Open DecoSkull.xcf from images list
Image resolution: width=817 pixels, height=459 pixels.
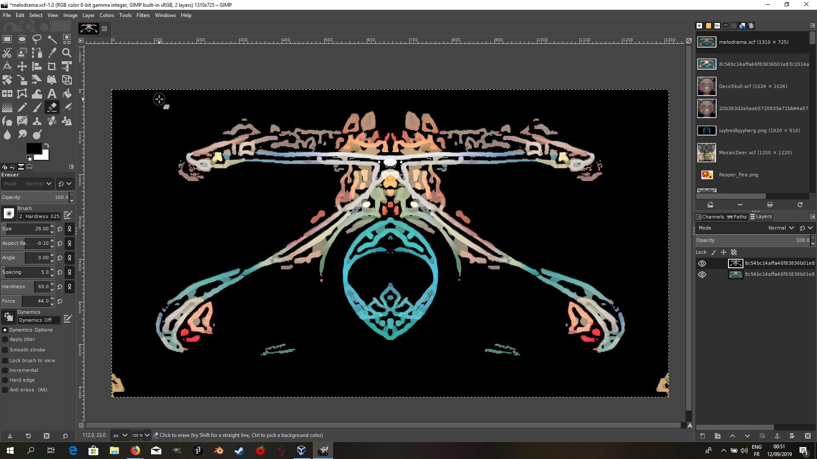752,86
